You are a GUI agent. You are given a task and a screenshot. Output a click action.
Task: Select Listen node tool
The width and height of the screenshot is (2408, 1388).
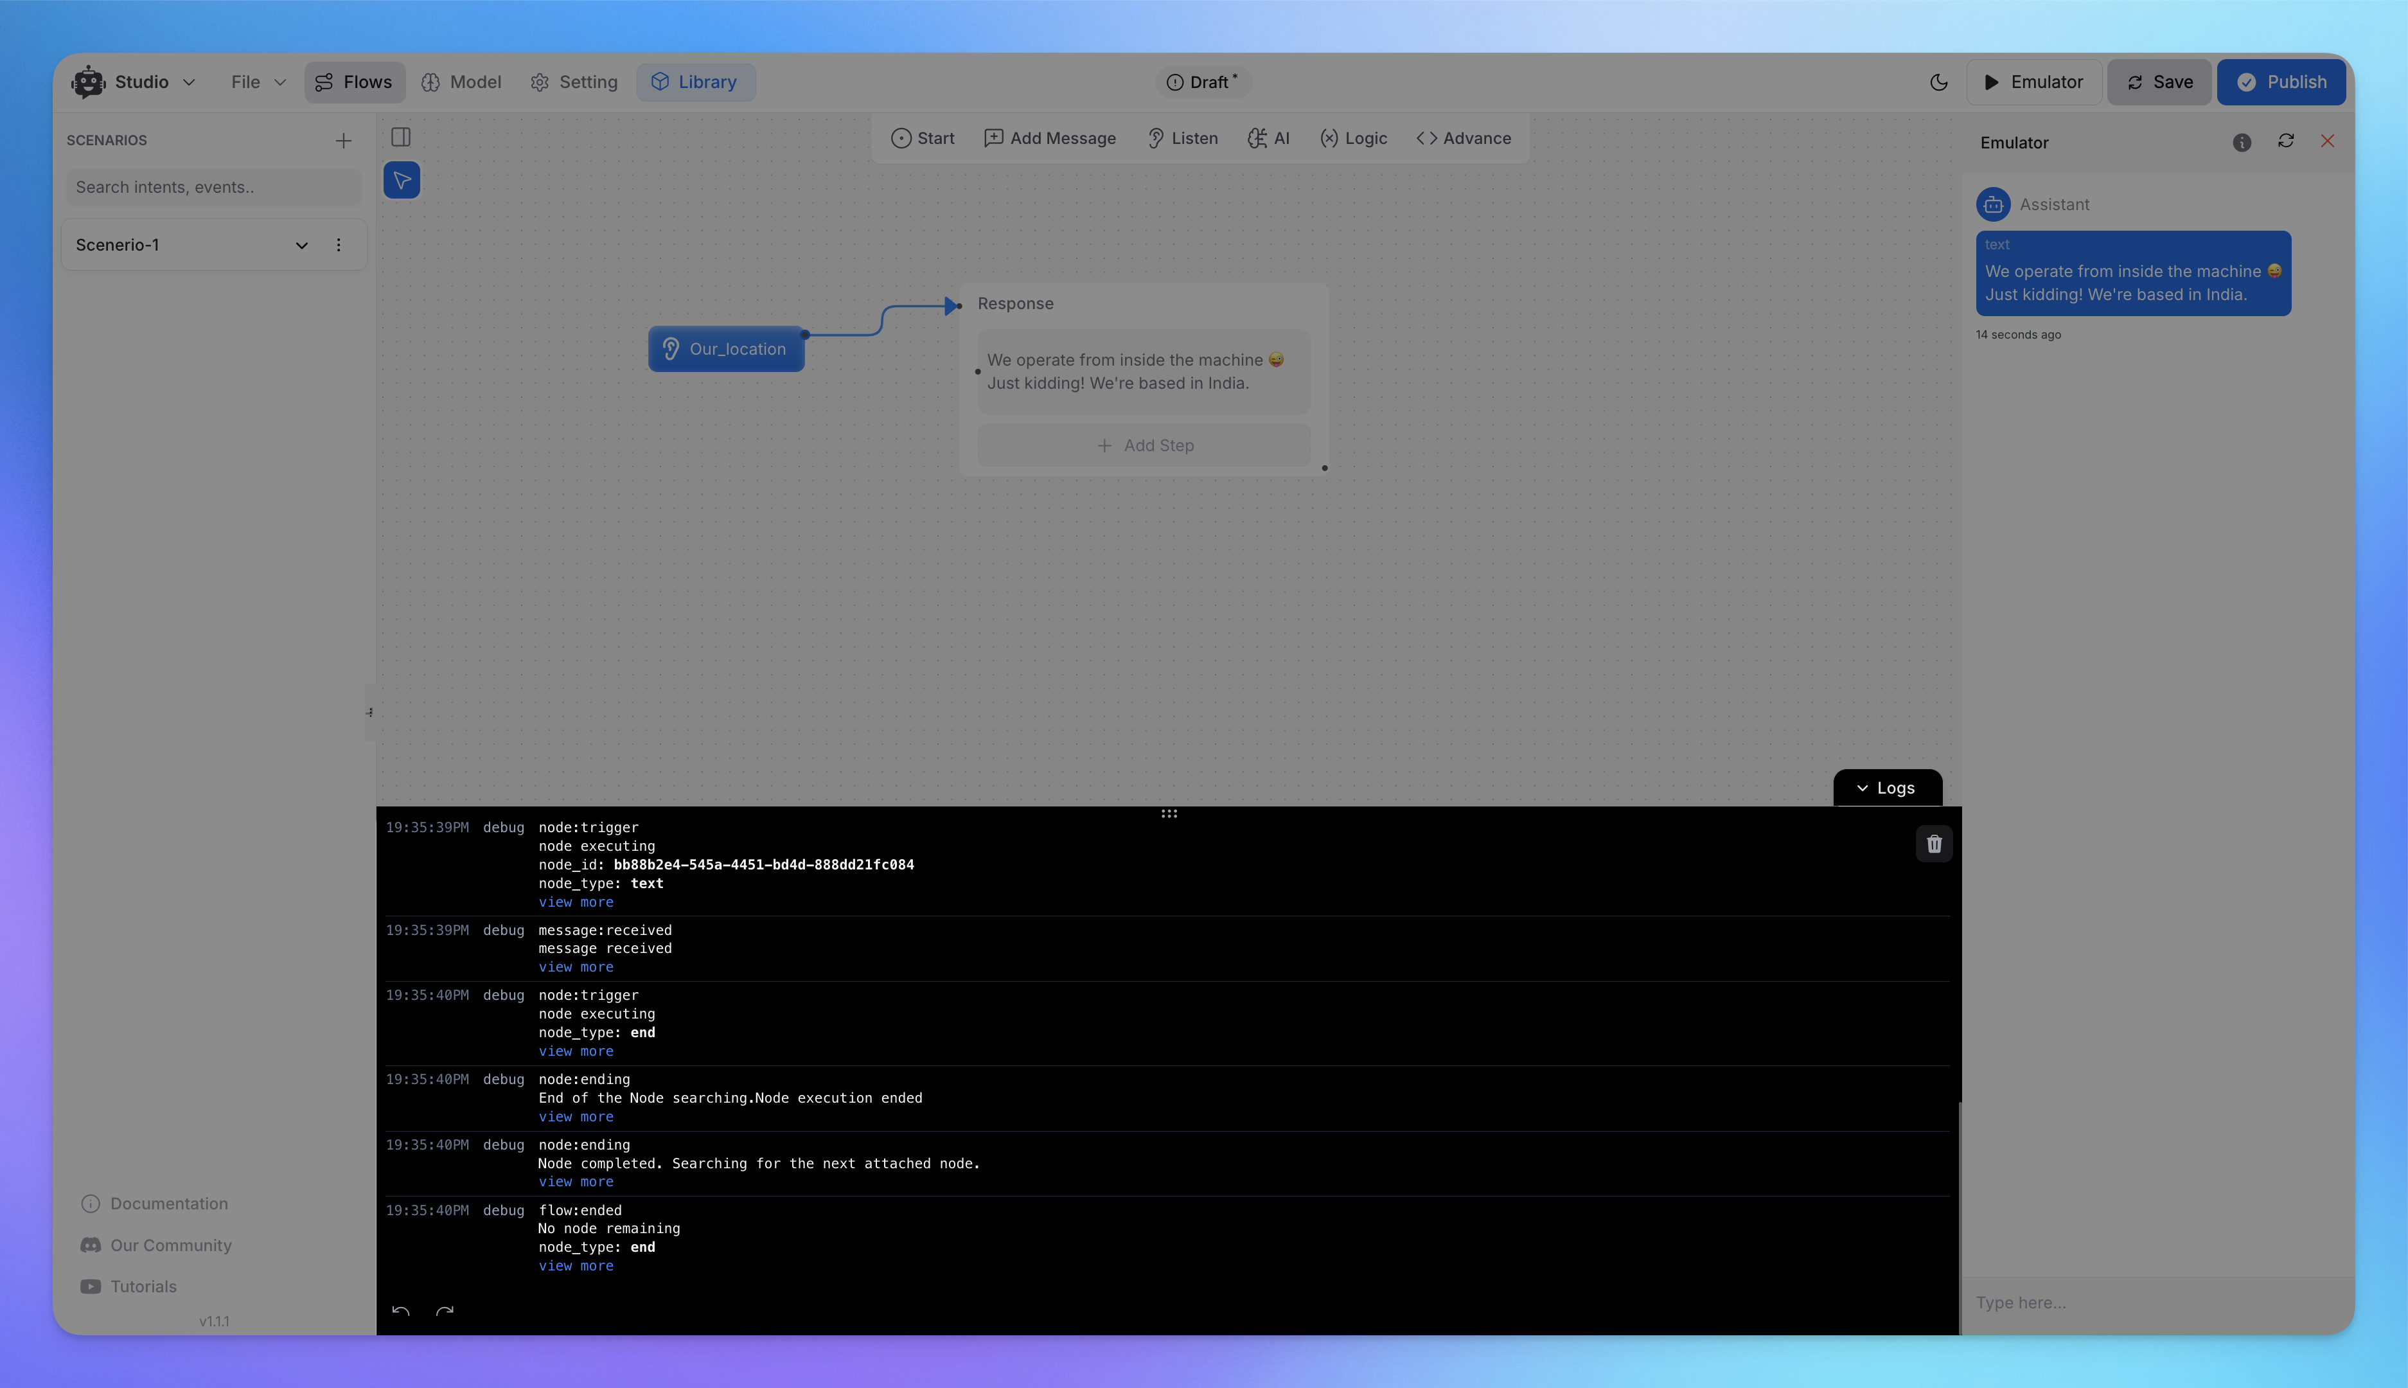1183,138
